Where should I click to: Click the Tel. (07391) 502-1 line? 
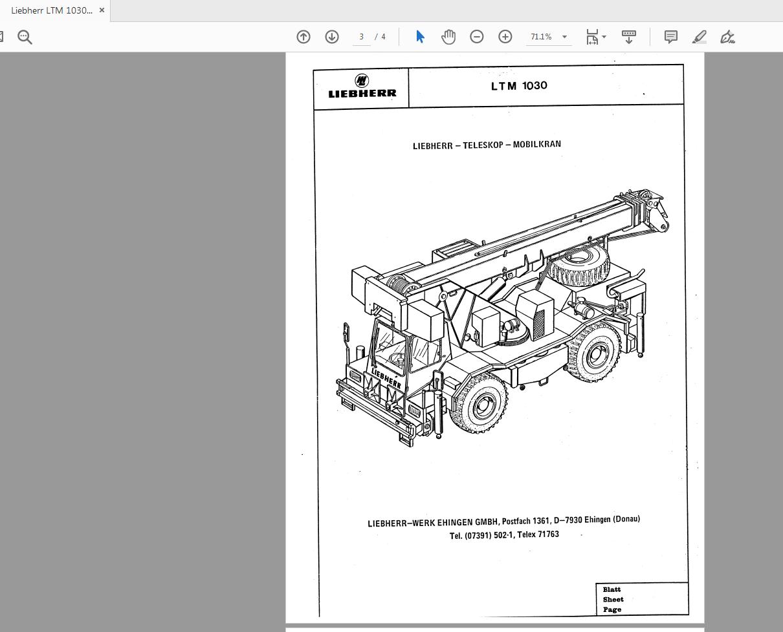(504, 535)
